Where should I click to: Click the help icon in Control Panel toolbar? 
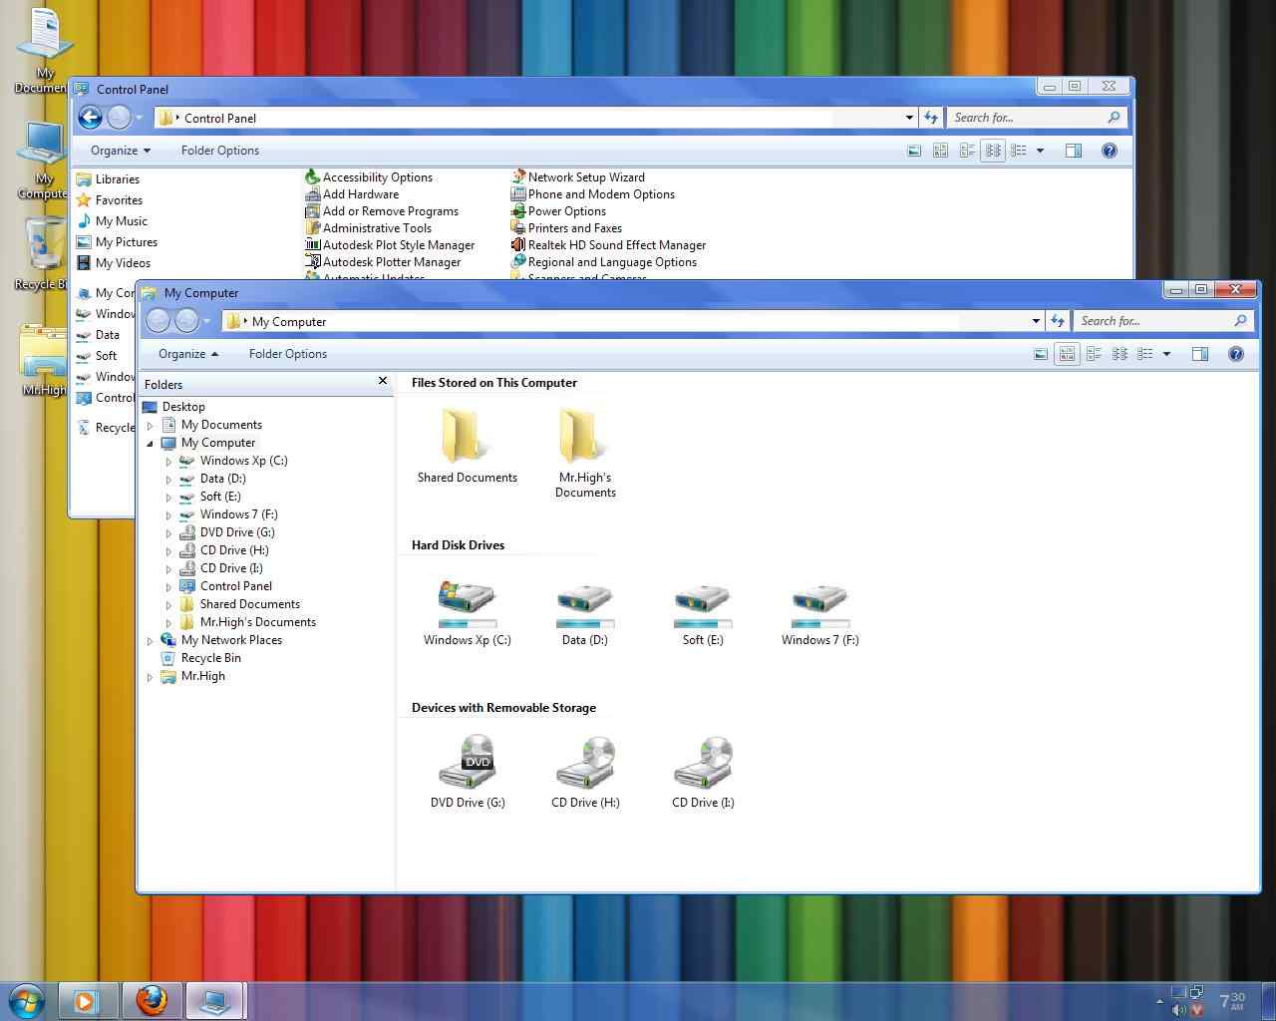point(1109,151)
